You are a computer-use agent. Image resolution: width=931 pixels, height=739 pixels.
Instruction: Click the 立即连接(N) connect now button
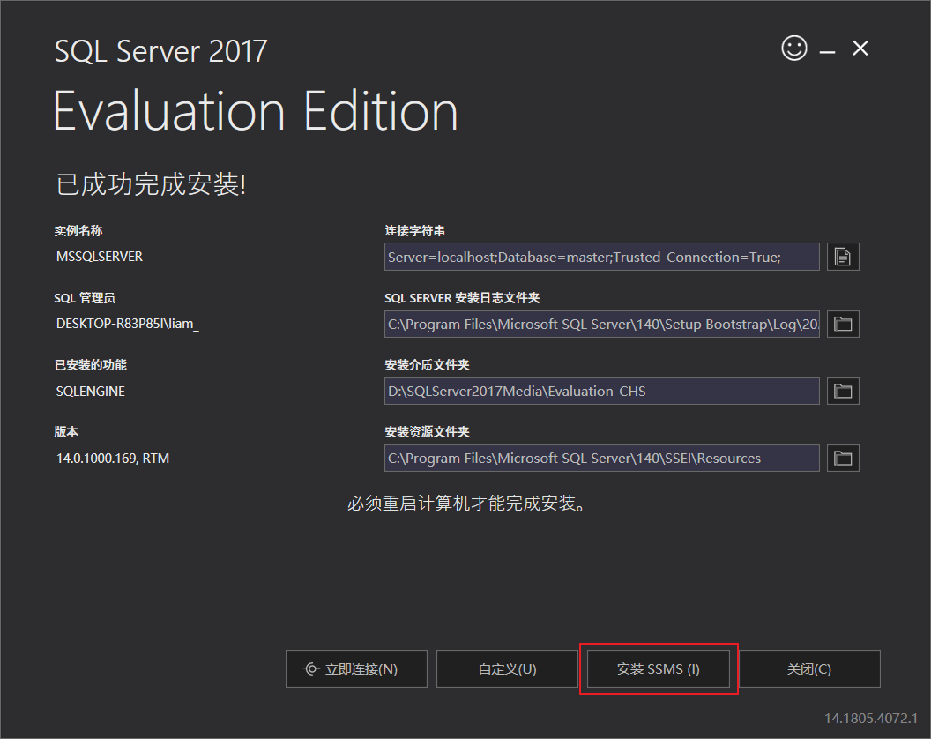tap(356, 669)
